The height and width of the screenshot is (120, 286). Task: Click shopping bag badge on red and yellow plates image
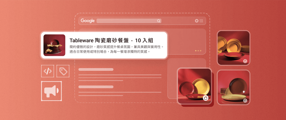point(205,98)
